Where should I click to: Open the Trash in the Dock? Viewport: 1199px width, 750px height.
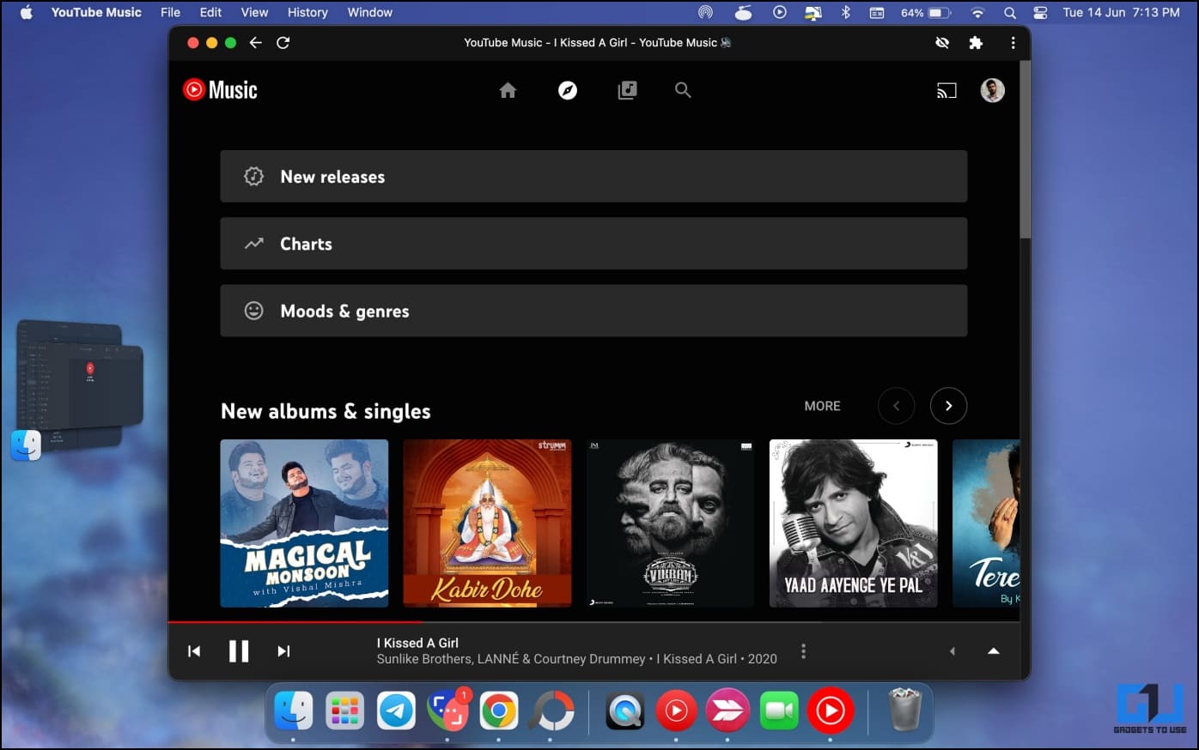[x=904, y=711]
